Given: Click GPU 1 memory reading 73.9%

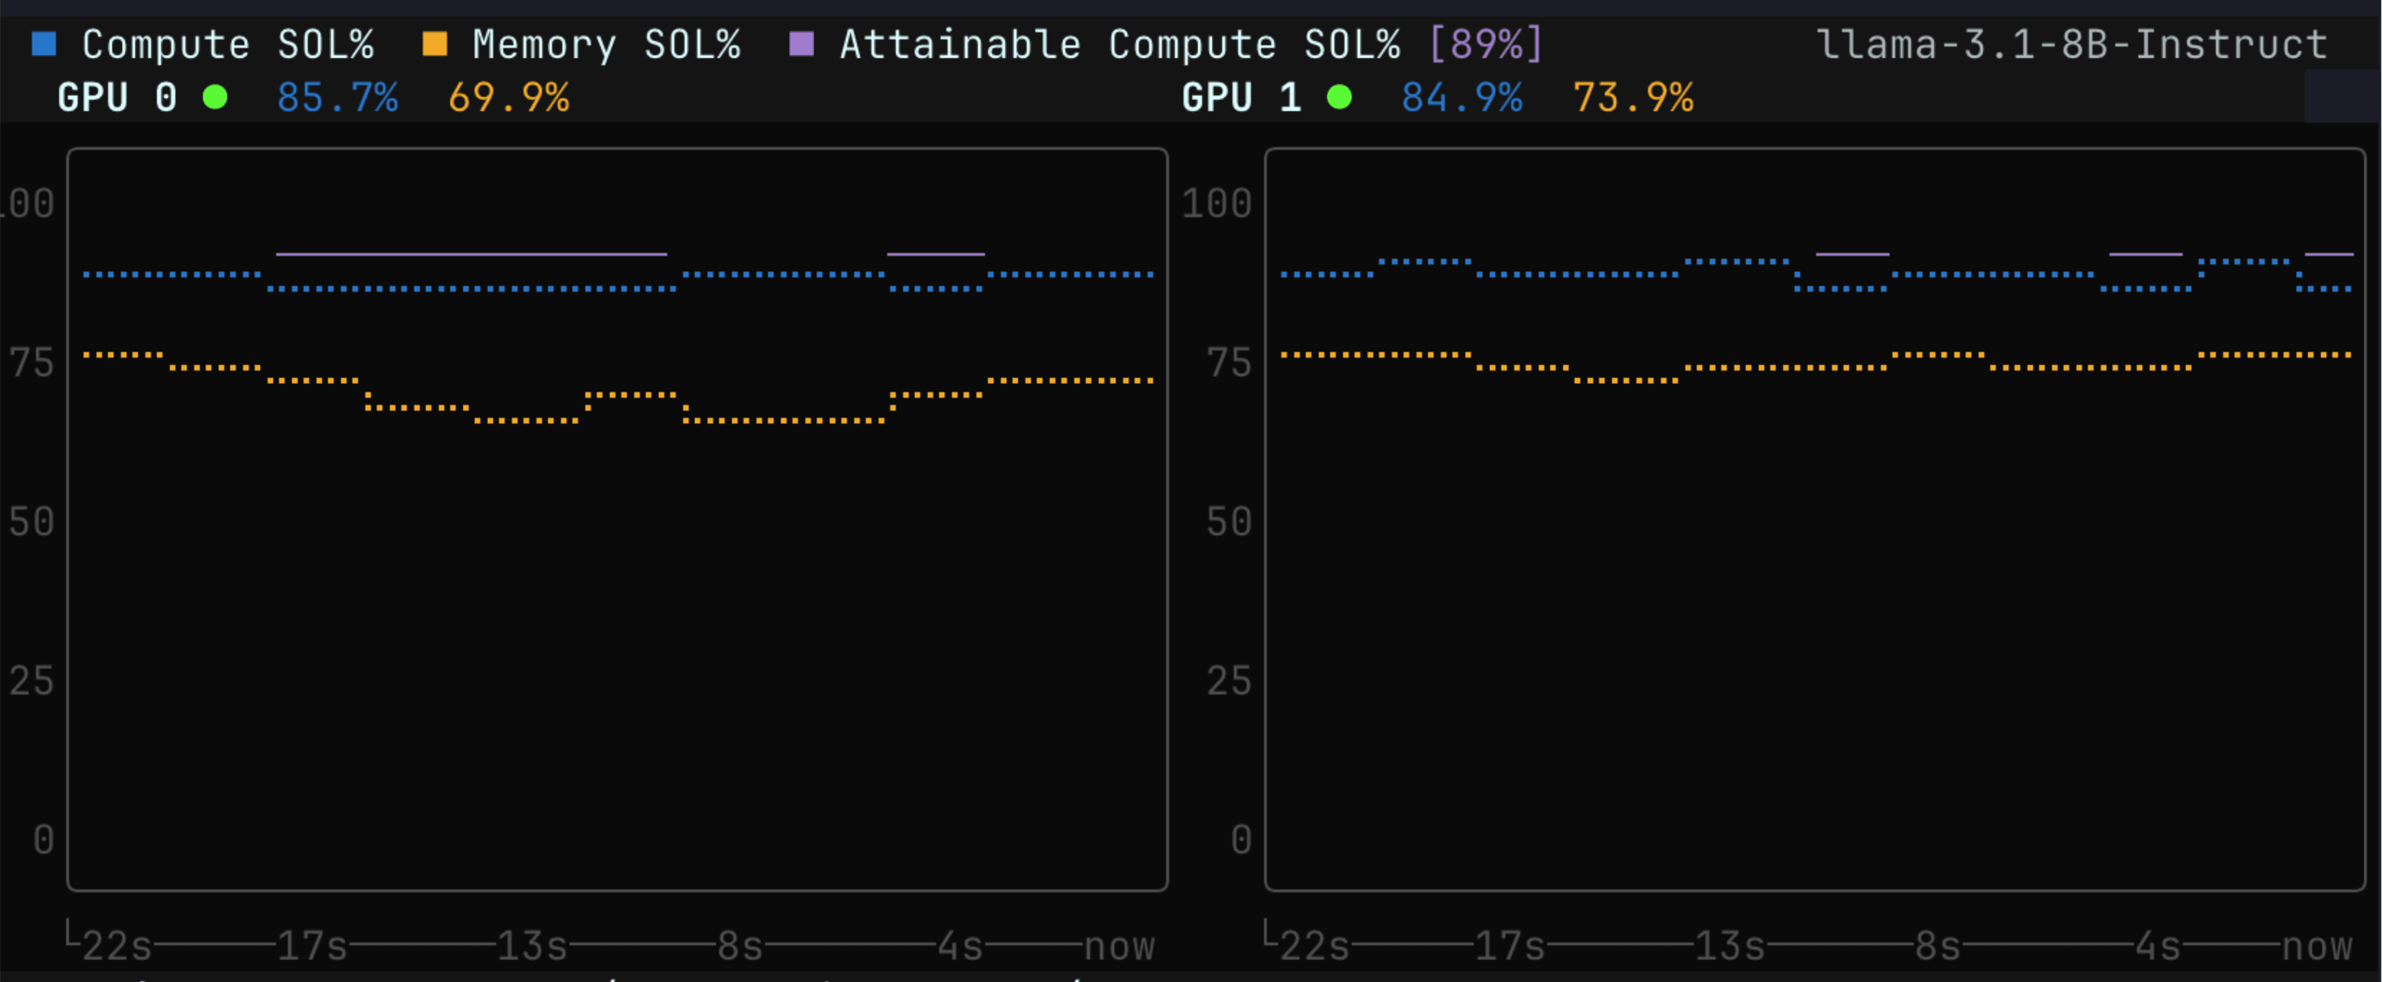Looking at the screenshot, I should coord(1633,97).
